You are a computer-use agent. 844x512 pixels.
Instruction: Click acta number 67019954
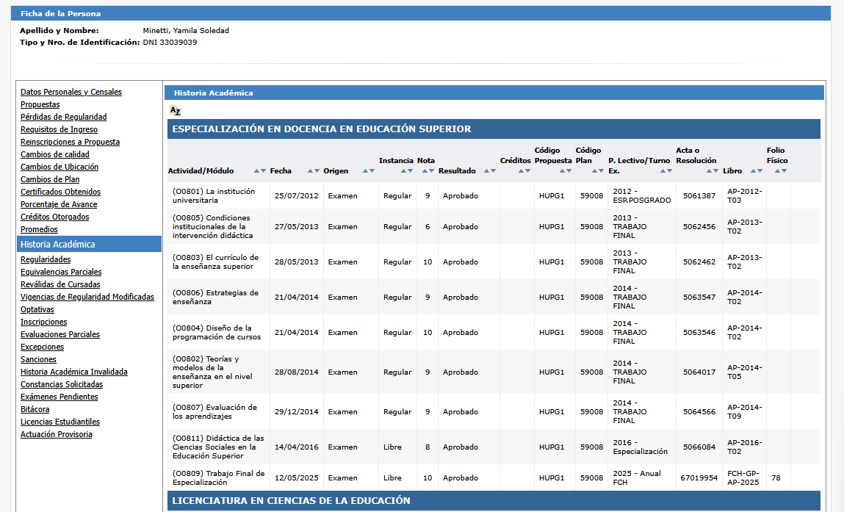click(x=699, y=477)
